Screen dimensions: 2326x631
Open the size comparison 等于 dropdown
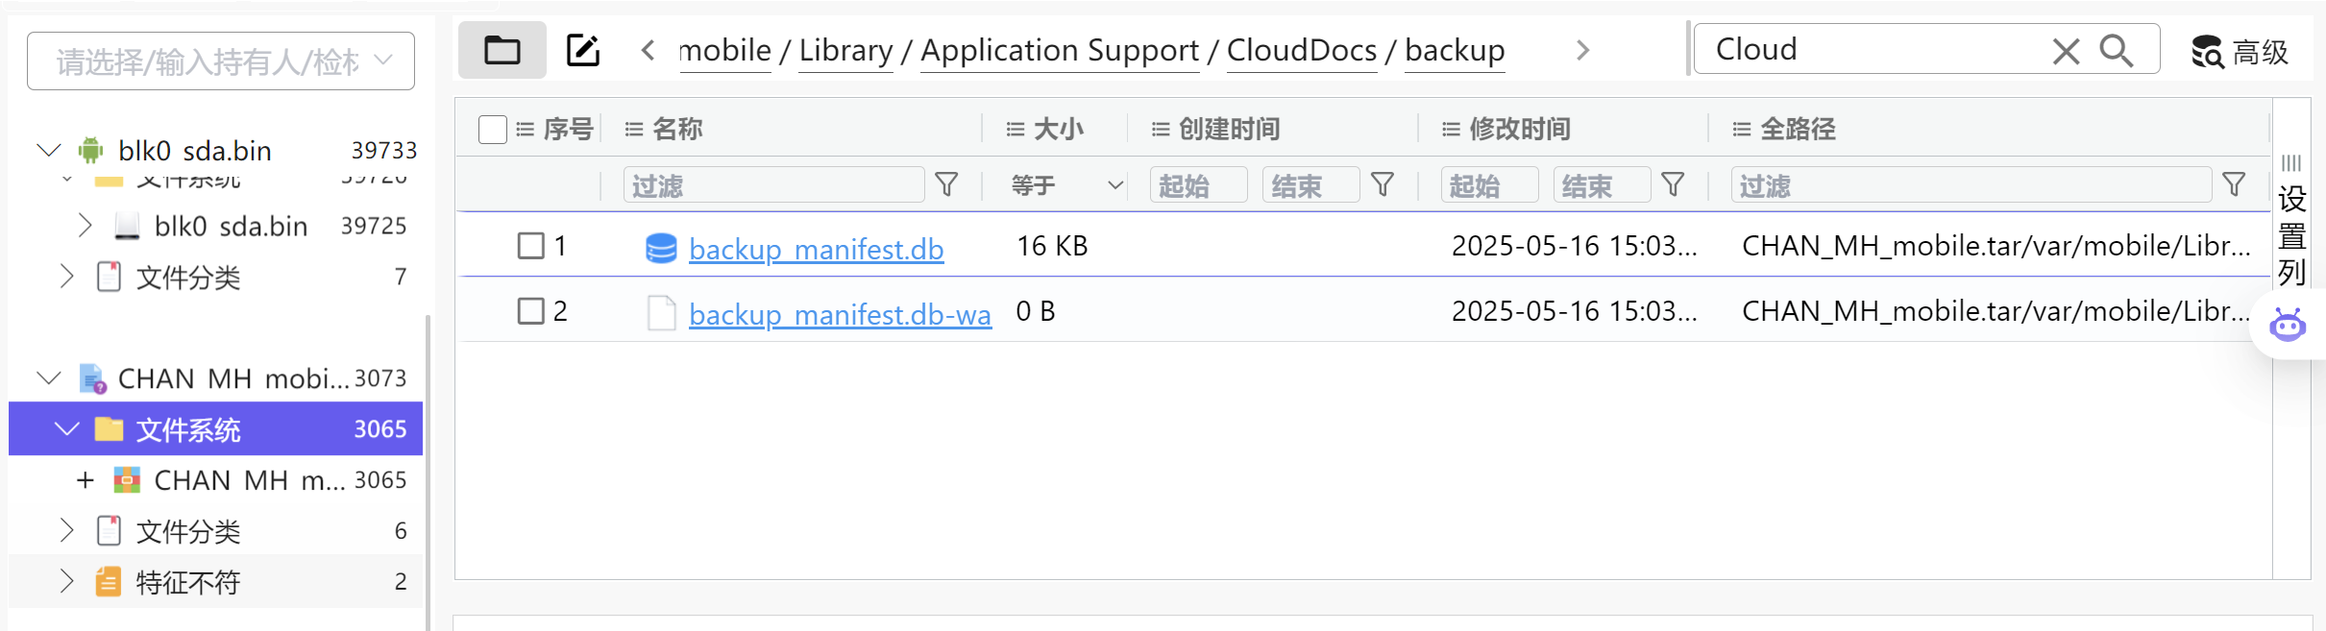tap(1066, 184)
